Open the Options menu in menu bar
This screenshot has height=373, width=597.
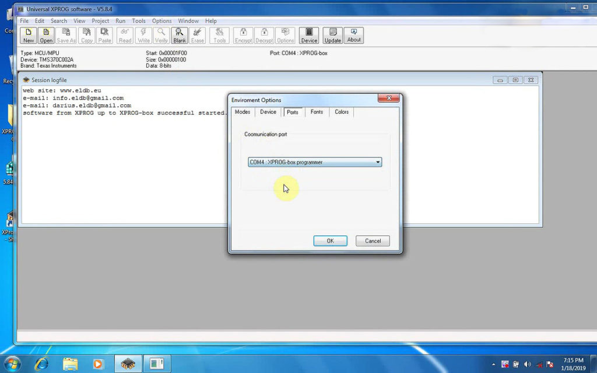click(x=162, y=21)
